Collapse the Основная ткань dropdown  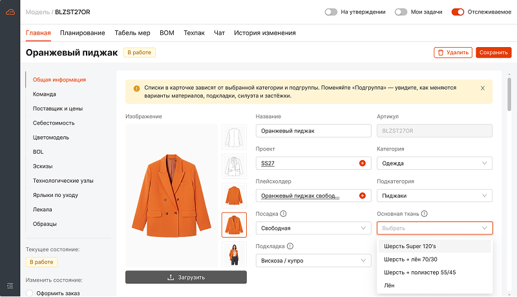tap(434, 228)
